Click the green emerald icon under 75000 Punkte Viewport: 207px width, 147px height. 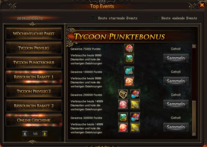pos(129,59)
